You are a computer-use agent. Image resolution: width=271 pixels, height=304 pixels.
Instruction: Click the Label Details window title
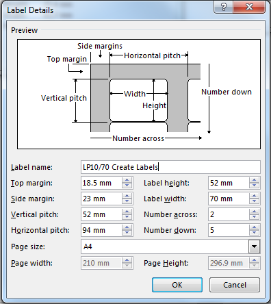30,10
